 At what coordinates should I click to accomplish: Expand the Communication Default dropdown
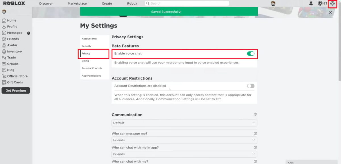(x=184, y=123)
